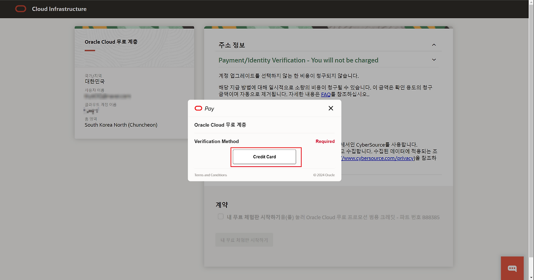
Task: Open the Terms and Conditions link
Action: tap(211, 175)
